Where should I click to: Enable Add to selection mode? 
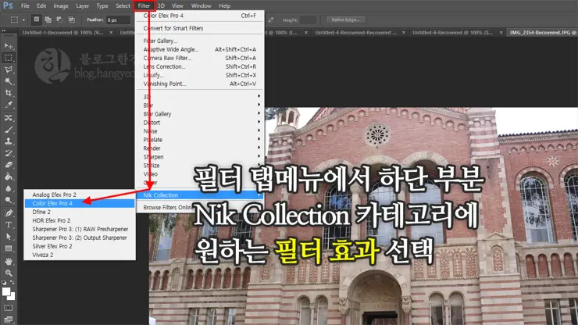point(48,20)
